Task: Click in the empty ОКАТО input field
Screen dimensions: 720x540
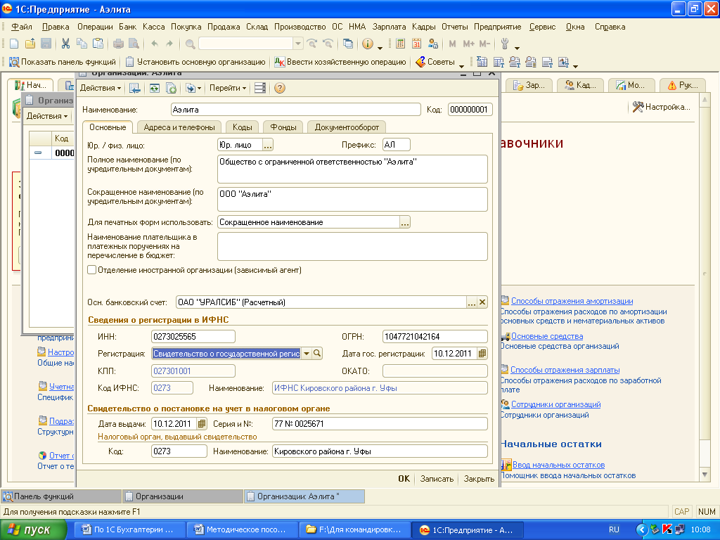Action: tap(435, 371)
